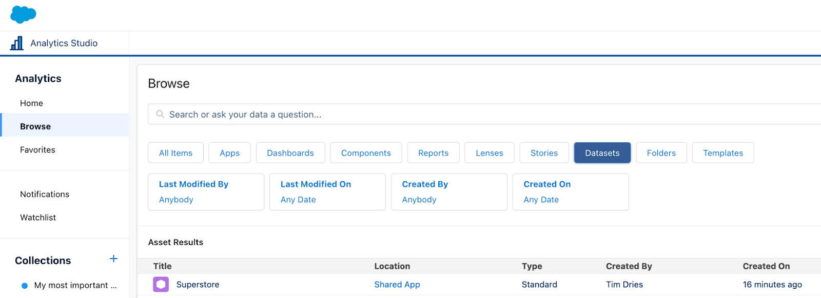Focus the search or ask question field
821x298 pixels.
484,114
